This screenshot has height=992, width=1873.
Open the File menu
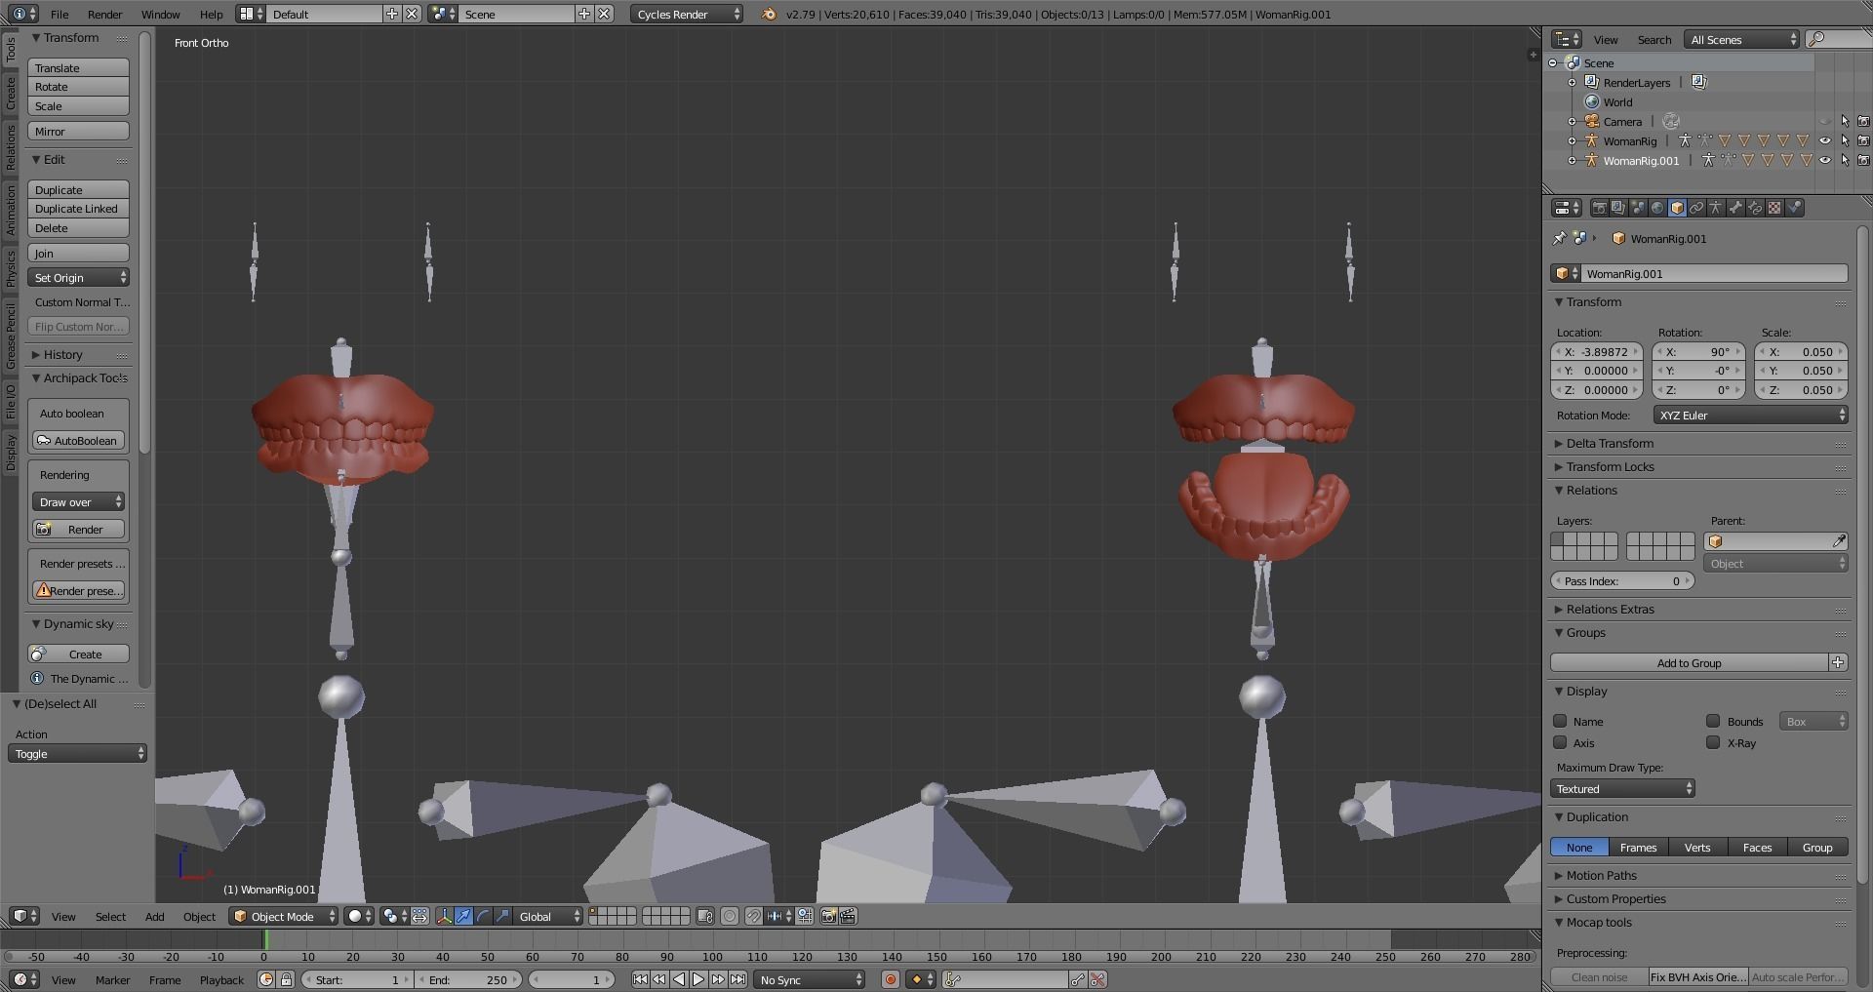point(60,14)
